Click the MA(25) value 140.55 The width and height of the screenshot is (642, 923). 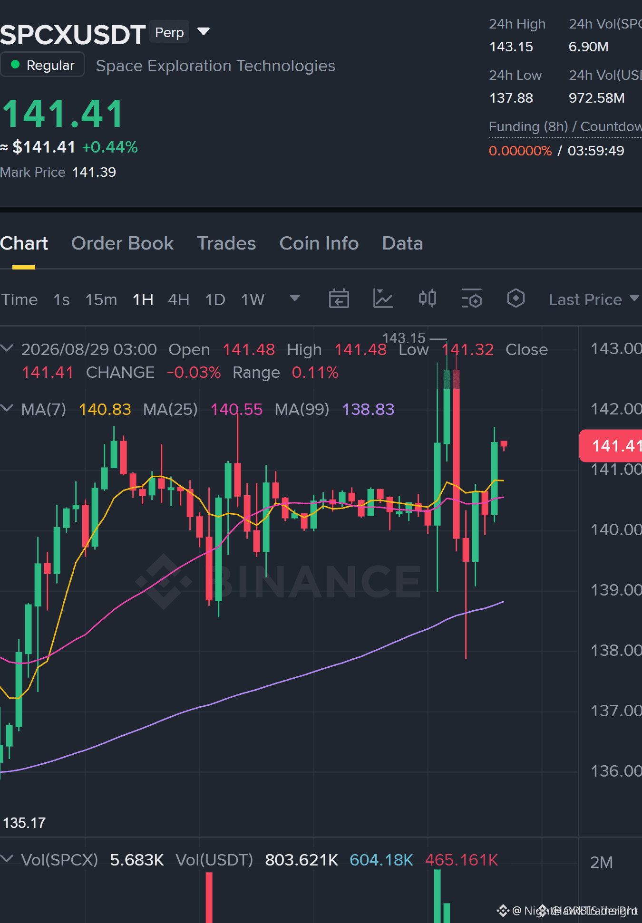coord(236,409)
